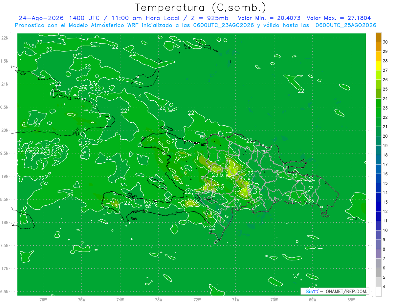Click the map title "Temperatura (C,somb.)"

[201, 8]
